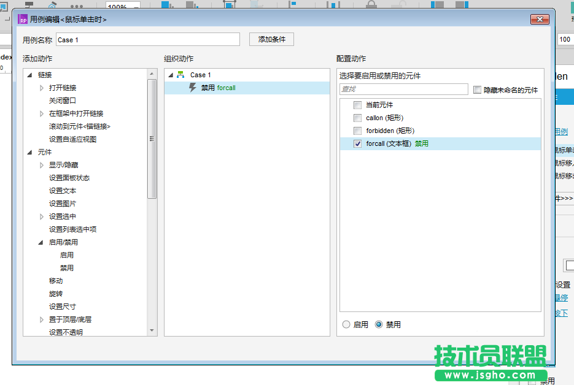The width and height of the screenshot is (574, 385).
Task: Expand the 显示/隐藏 node
Action: (41, 166)
